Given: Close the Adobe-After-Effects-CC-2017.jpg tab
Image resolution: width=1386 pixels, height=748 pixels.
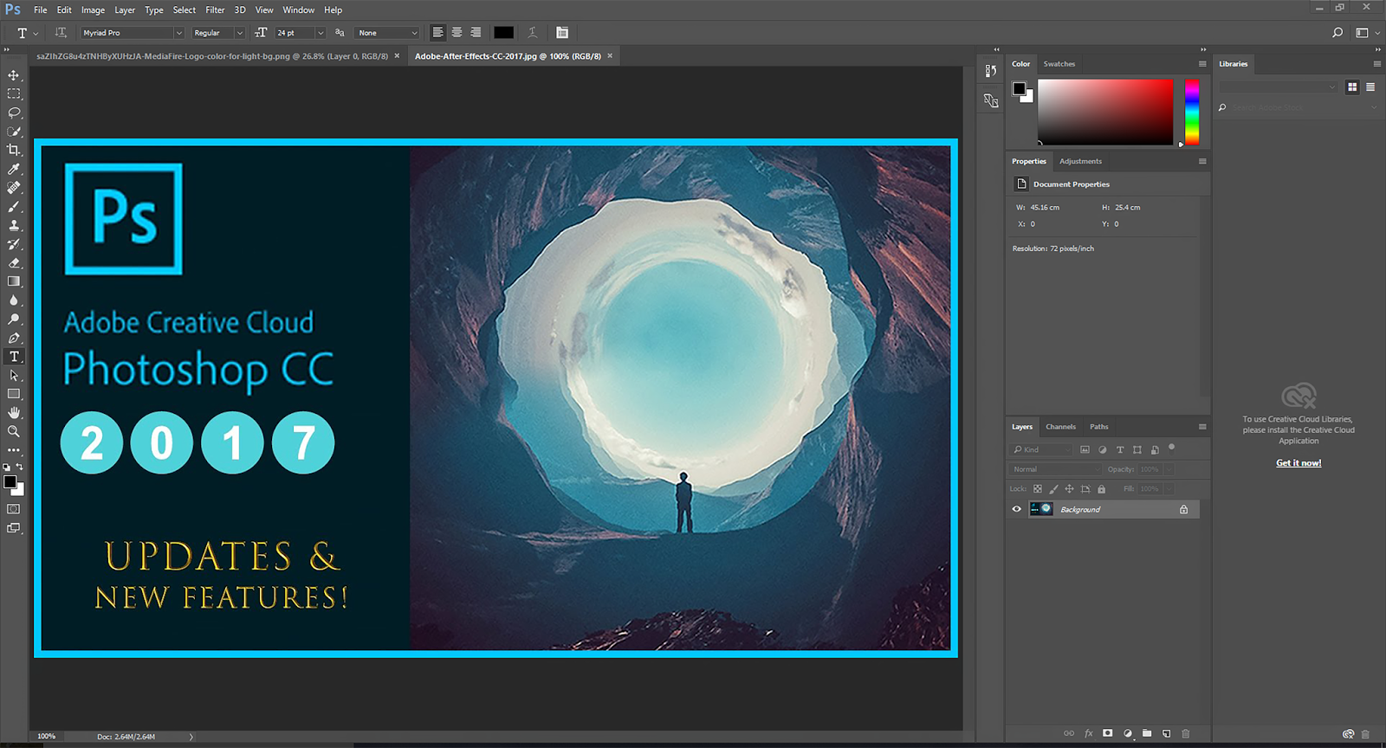Looking at the screenshot, I should 610,55.
